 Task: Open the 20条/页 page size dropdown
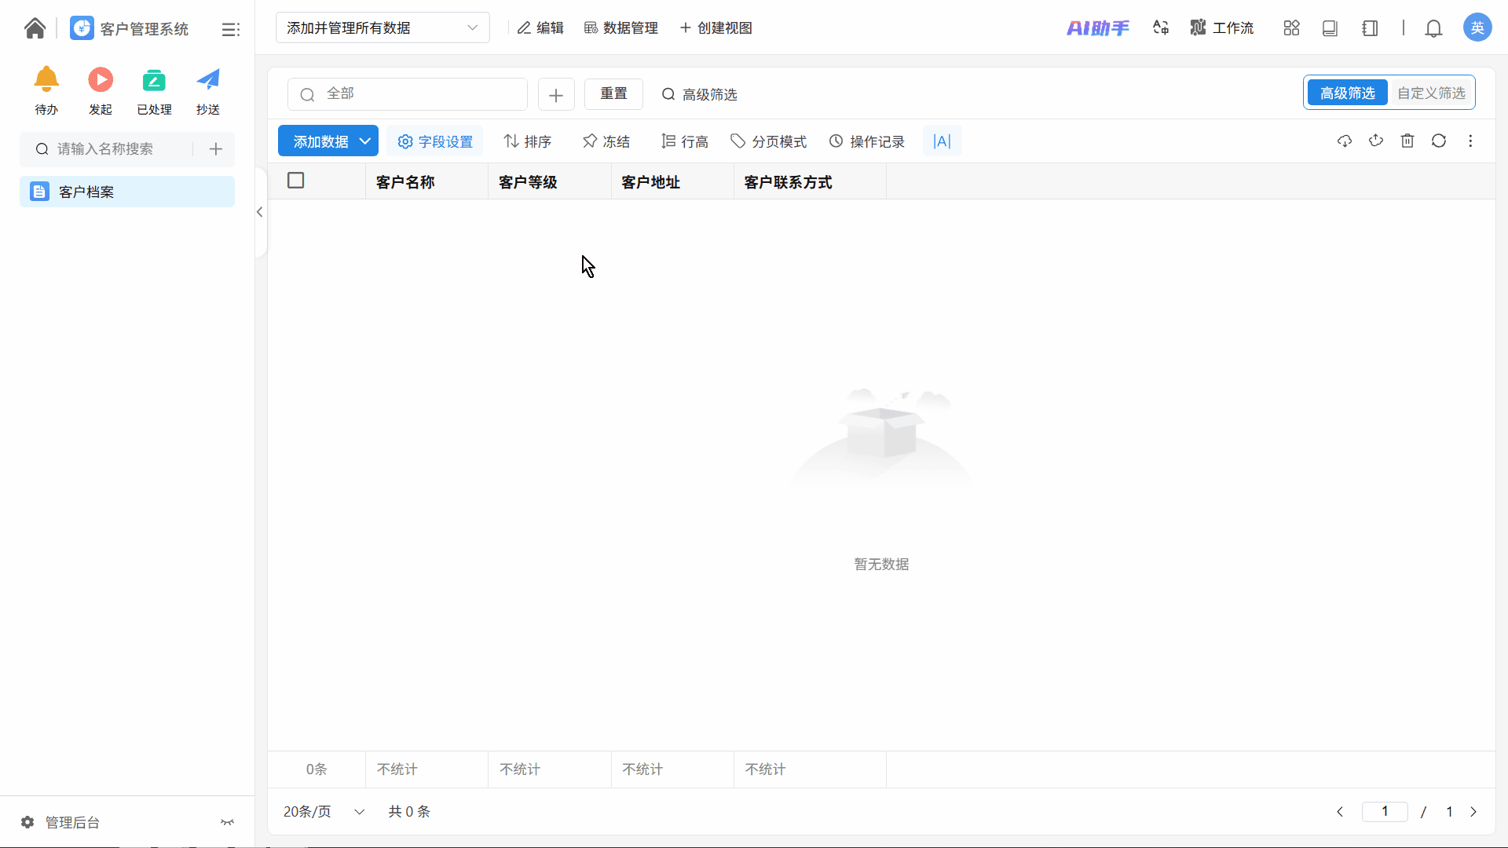(x=324, y=812)
